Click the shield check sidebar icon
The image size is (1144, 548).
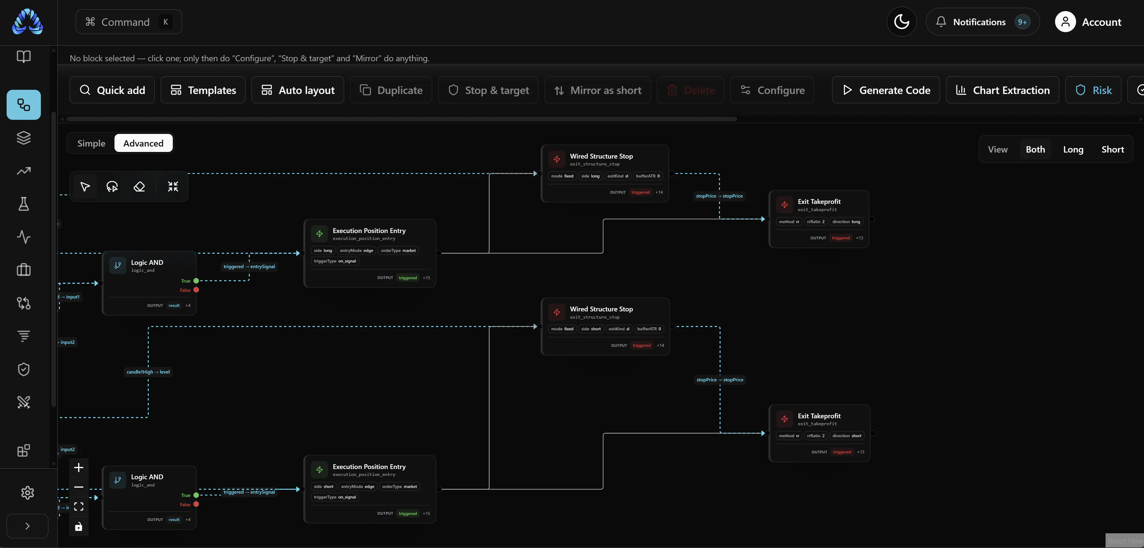(x=23, y=369)
